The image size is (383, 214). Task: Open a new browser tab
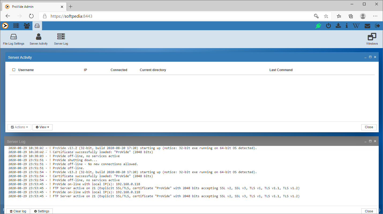click(x=71, y=7)
